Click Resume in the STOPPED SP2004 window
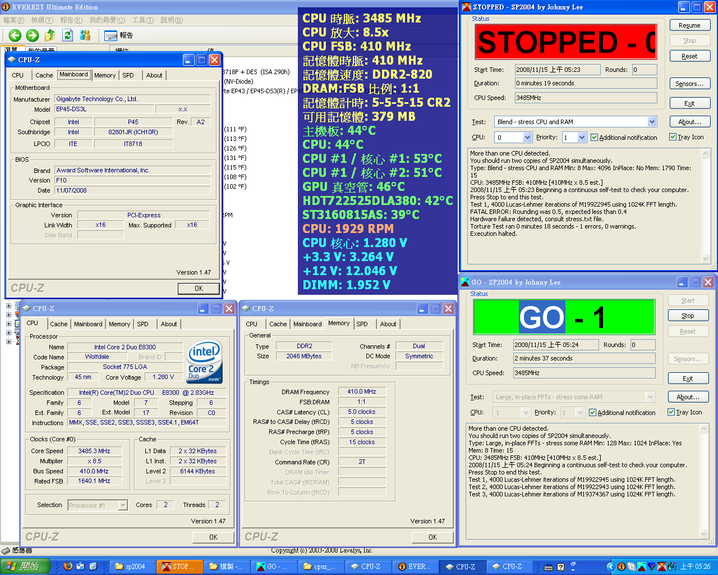Screen dimensions: 718x575 (689, 25)
